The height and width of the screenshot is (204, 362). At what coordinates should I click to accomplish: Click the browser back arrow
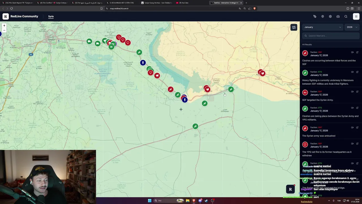coord(3,8)
